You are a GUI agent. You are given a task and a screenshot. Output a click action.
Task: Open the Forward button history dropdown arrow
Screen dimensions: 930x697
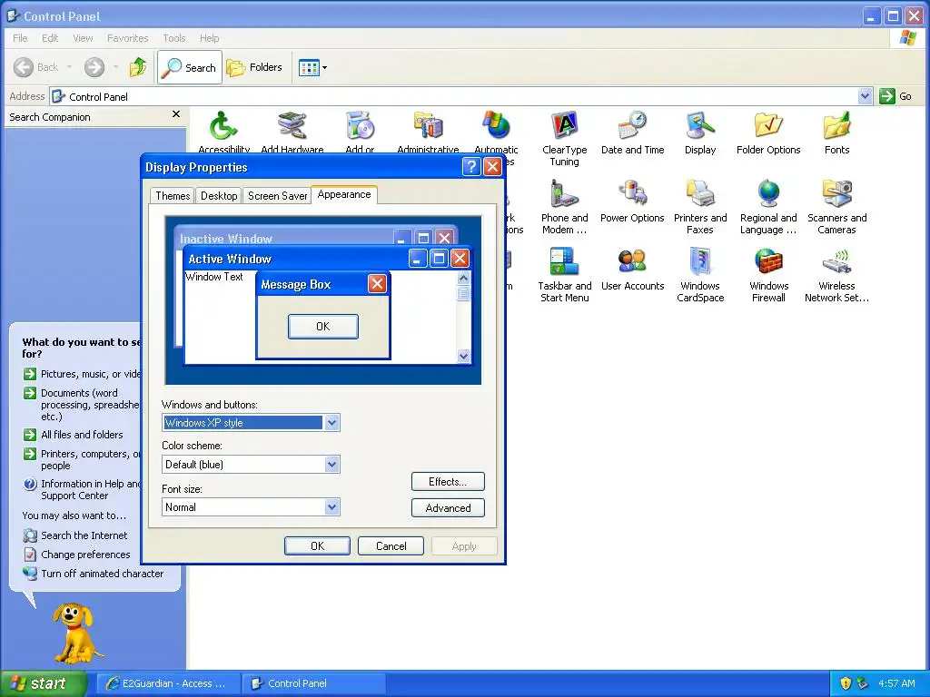[115, 67]
